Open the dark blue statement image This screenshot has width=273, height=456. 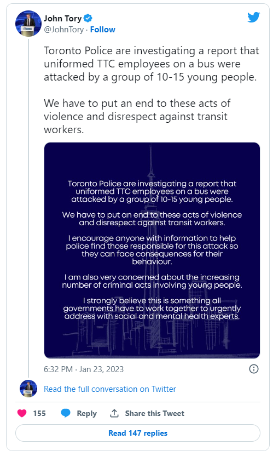[x=152, y=250]
